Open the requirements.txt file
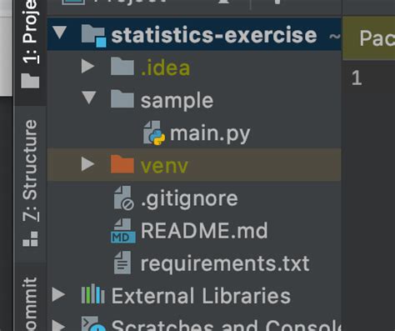 [225, 263]
